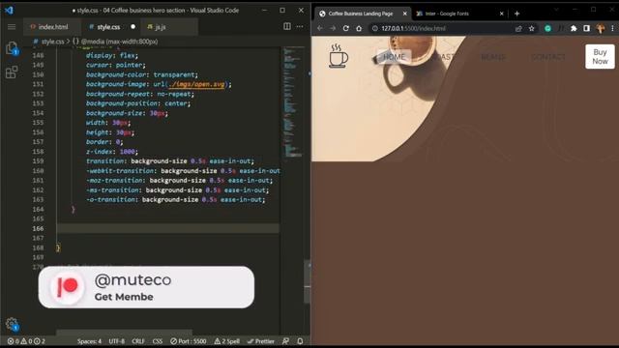619x348 pixels.
Task: Click the Port : 5500 Live Server item
Action: pos(189,341)
